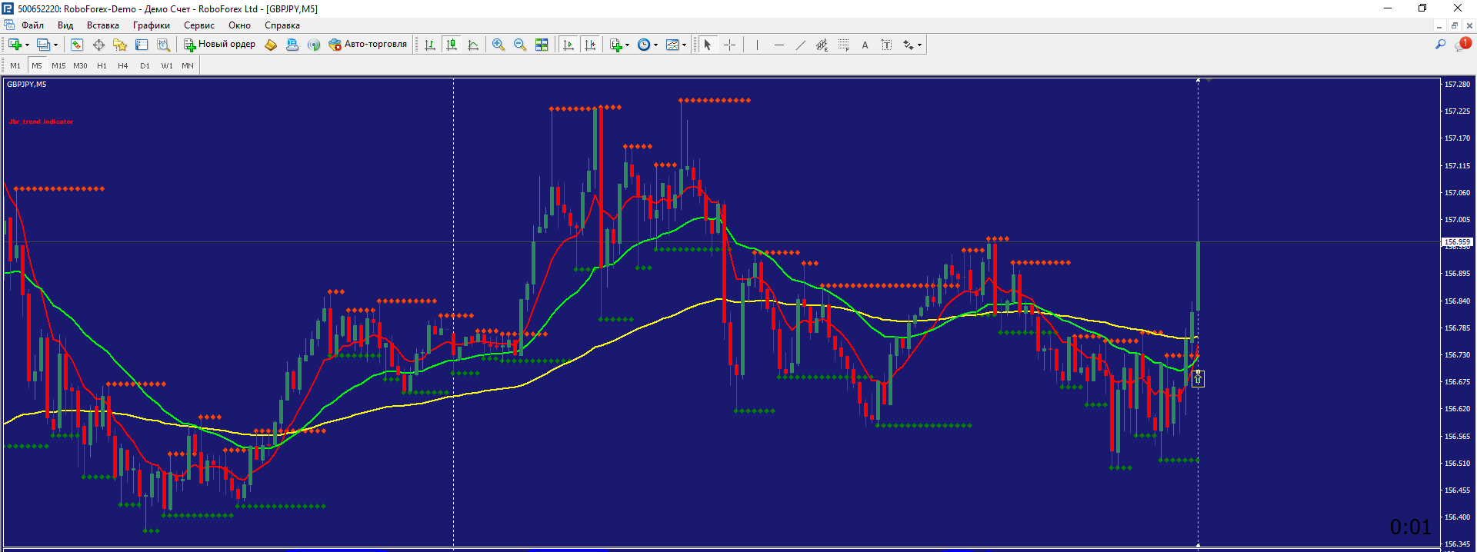This screenshot has width=1477, height=552.
Task: Select the text label tool
Action: point(886,45)
